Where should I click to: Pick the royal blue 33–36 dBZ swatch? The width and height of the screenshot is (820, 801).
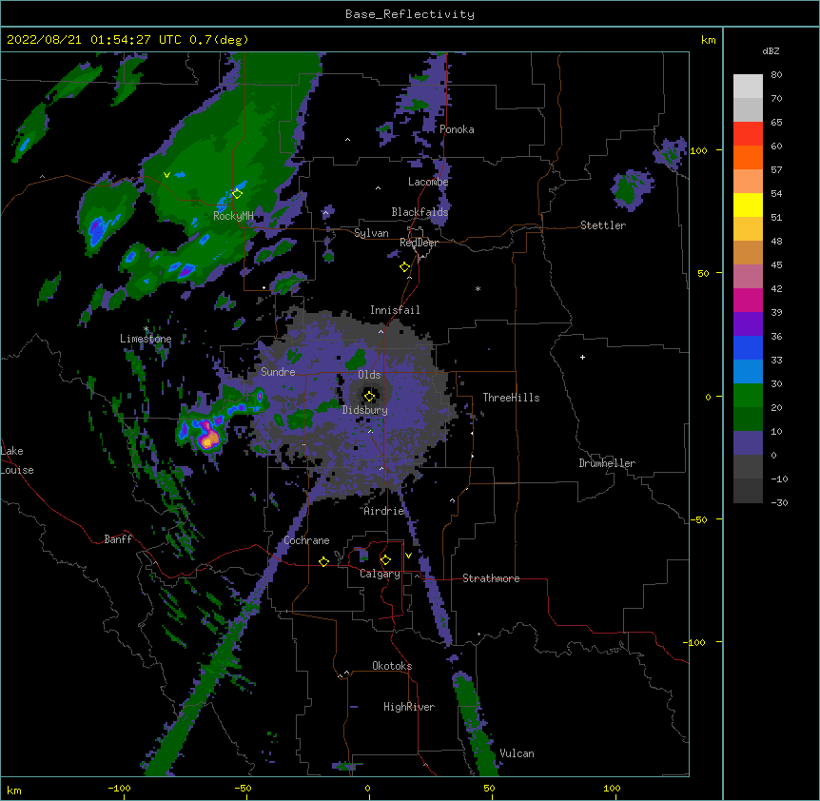748,347
